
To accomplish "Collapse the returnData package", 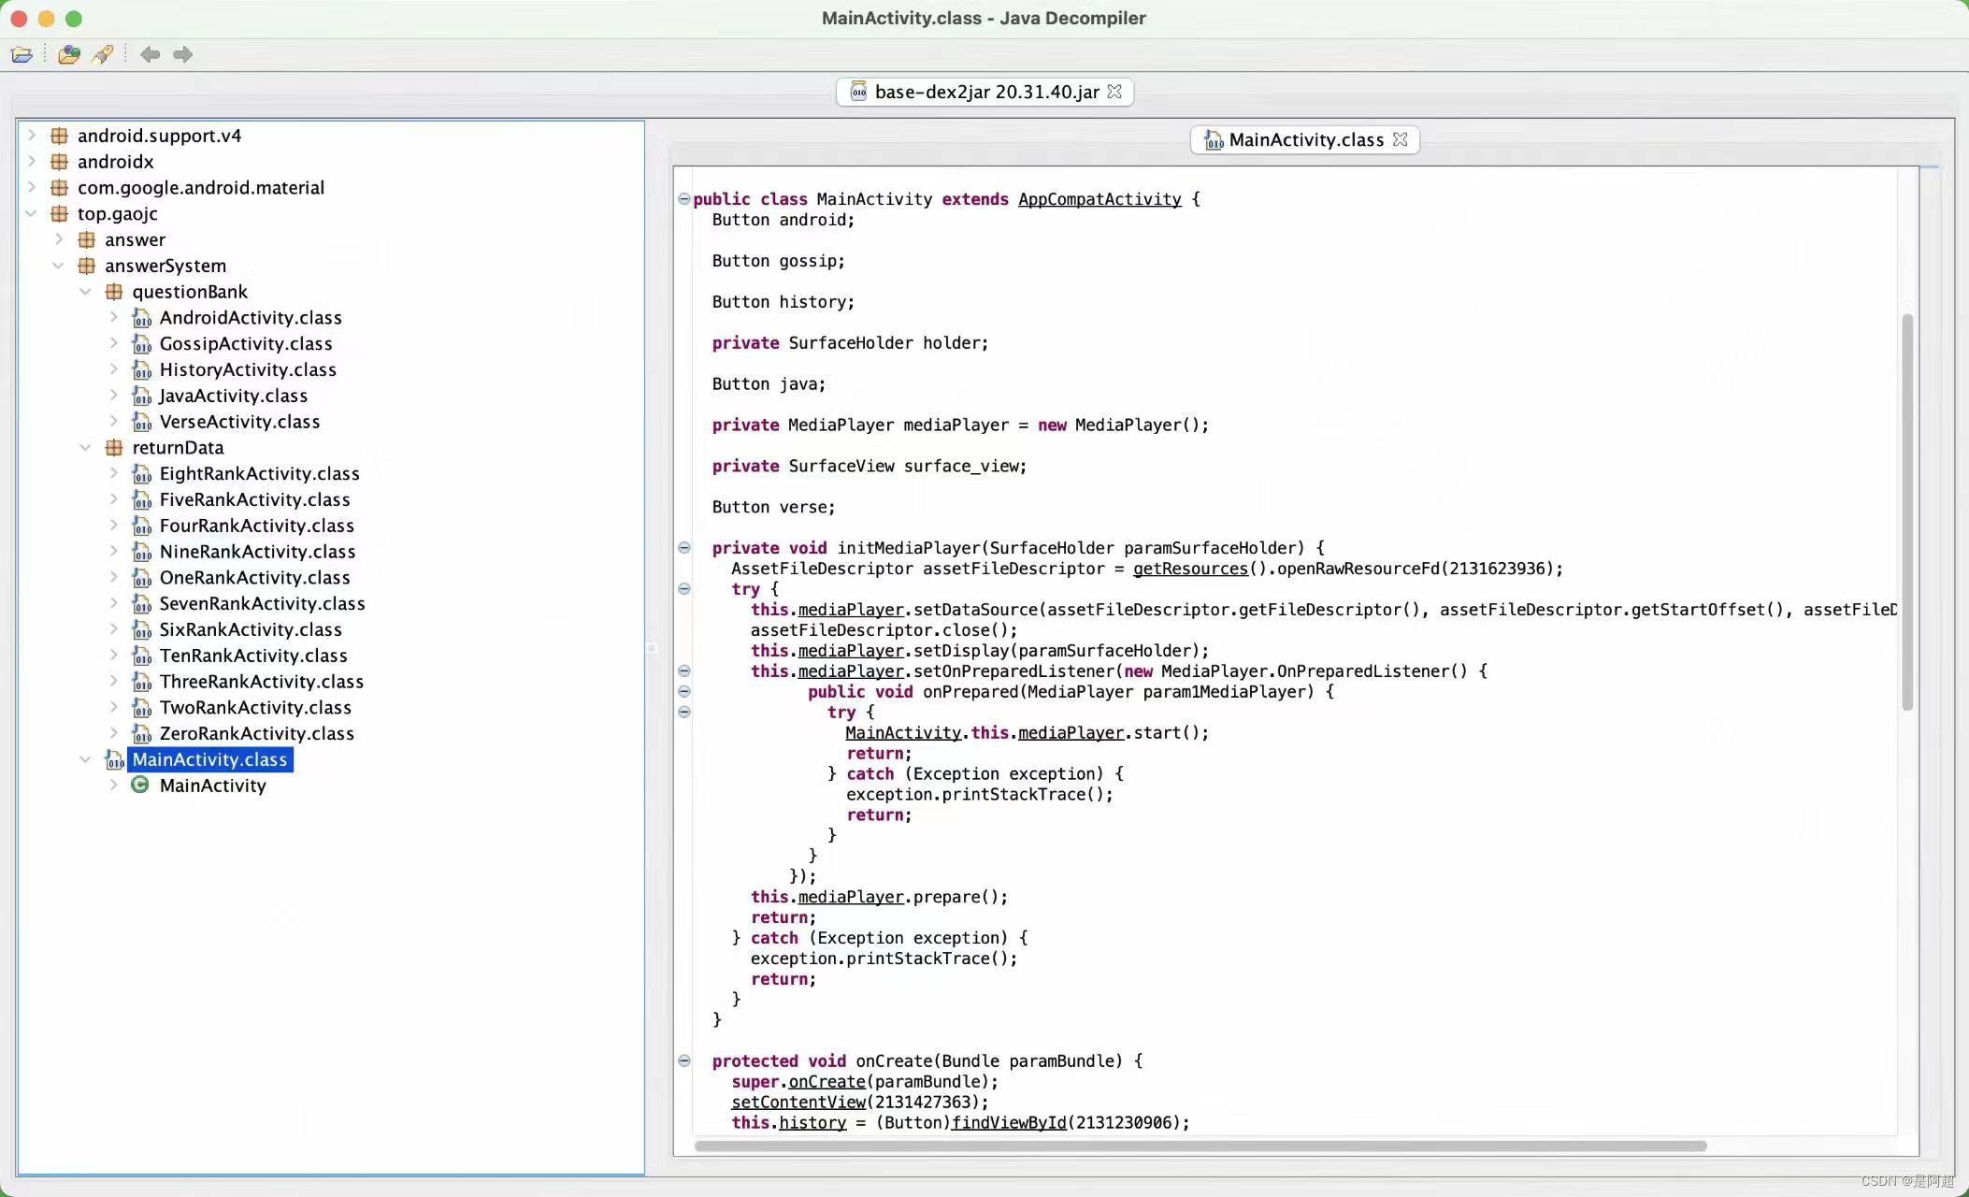I will [86, 448].
